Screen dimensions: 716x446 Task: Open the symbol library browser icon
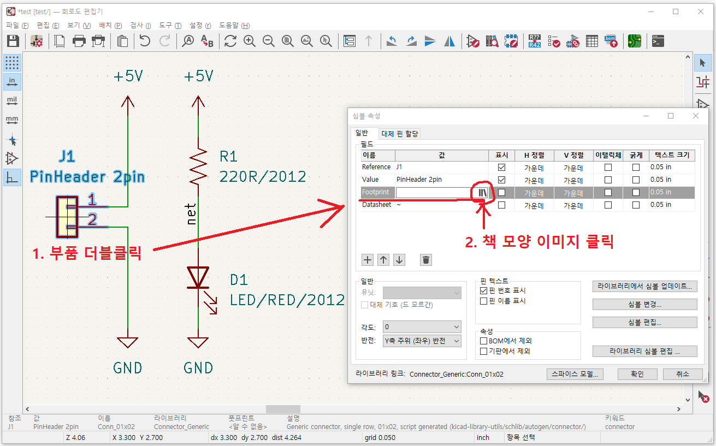[492, 41]
